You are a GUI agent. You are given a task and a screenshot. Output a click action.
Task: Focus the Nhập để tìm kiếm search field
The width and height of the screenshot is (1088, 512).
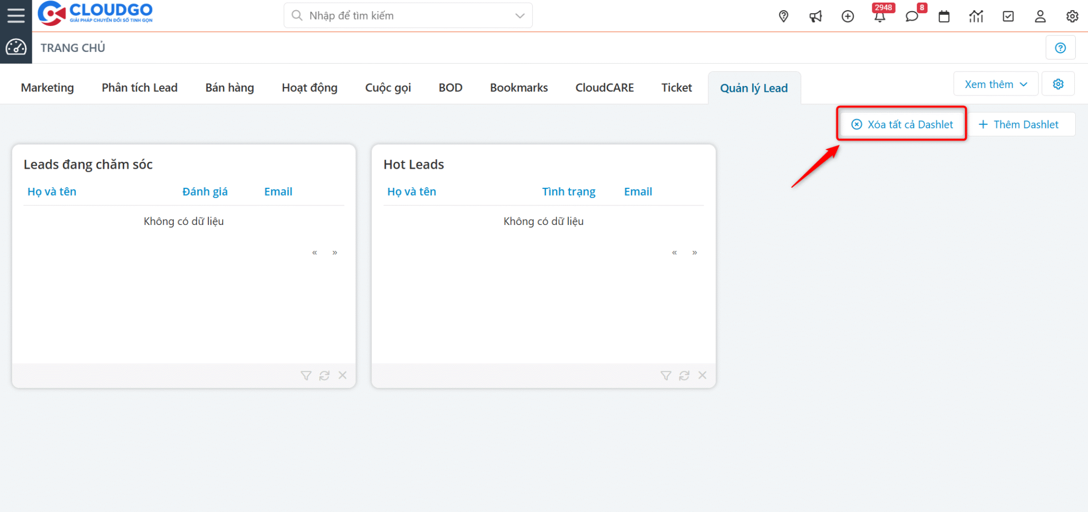(x=408, y=16)
